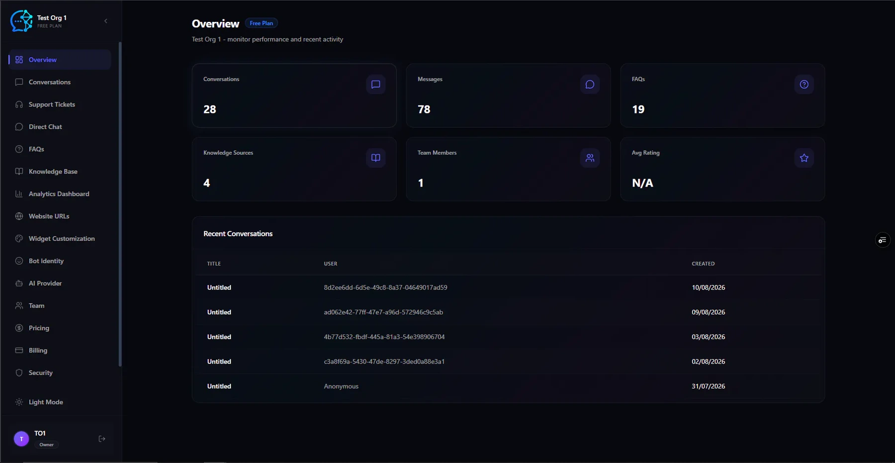Open the Untitled conversation from 10/08/2026
Image resolution: width=895 pixels, height=463 pixels.
click(x=508, y=287)
